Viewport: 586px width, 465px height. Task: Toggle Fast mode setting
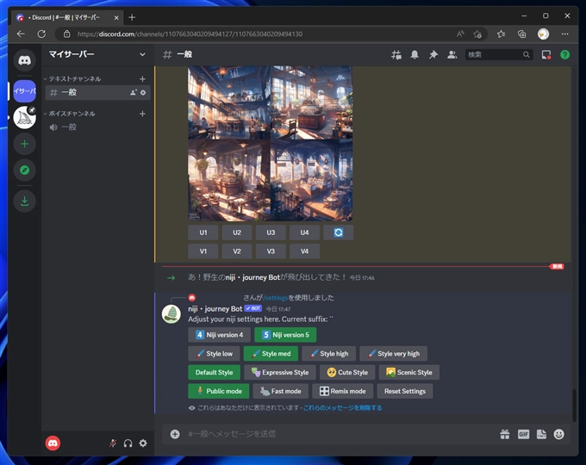[x=279, y=391]
